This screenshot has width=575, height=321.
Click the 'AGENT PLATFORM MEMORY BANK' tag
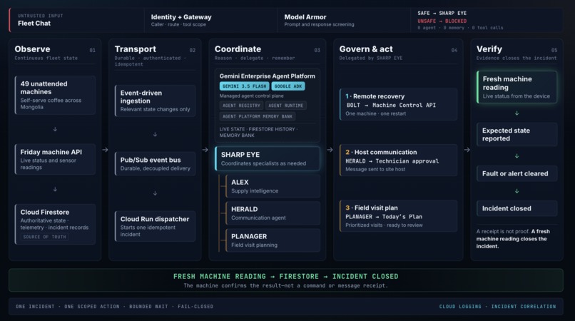258,117
